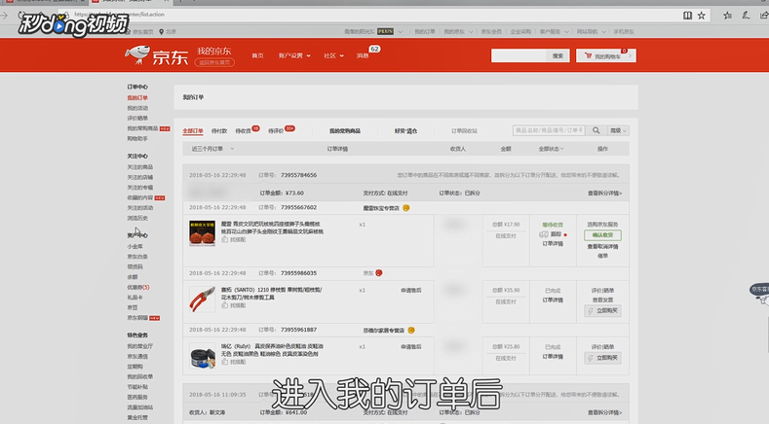This screenshot has width=769, height=424.
Task: Open 企业采购 in top bar
Action: [520, 32]
